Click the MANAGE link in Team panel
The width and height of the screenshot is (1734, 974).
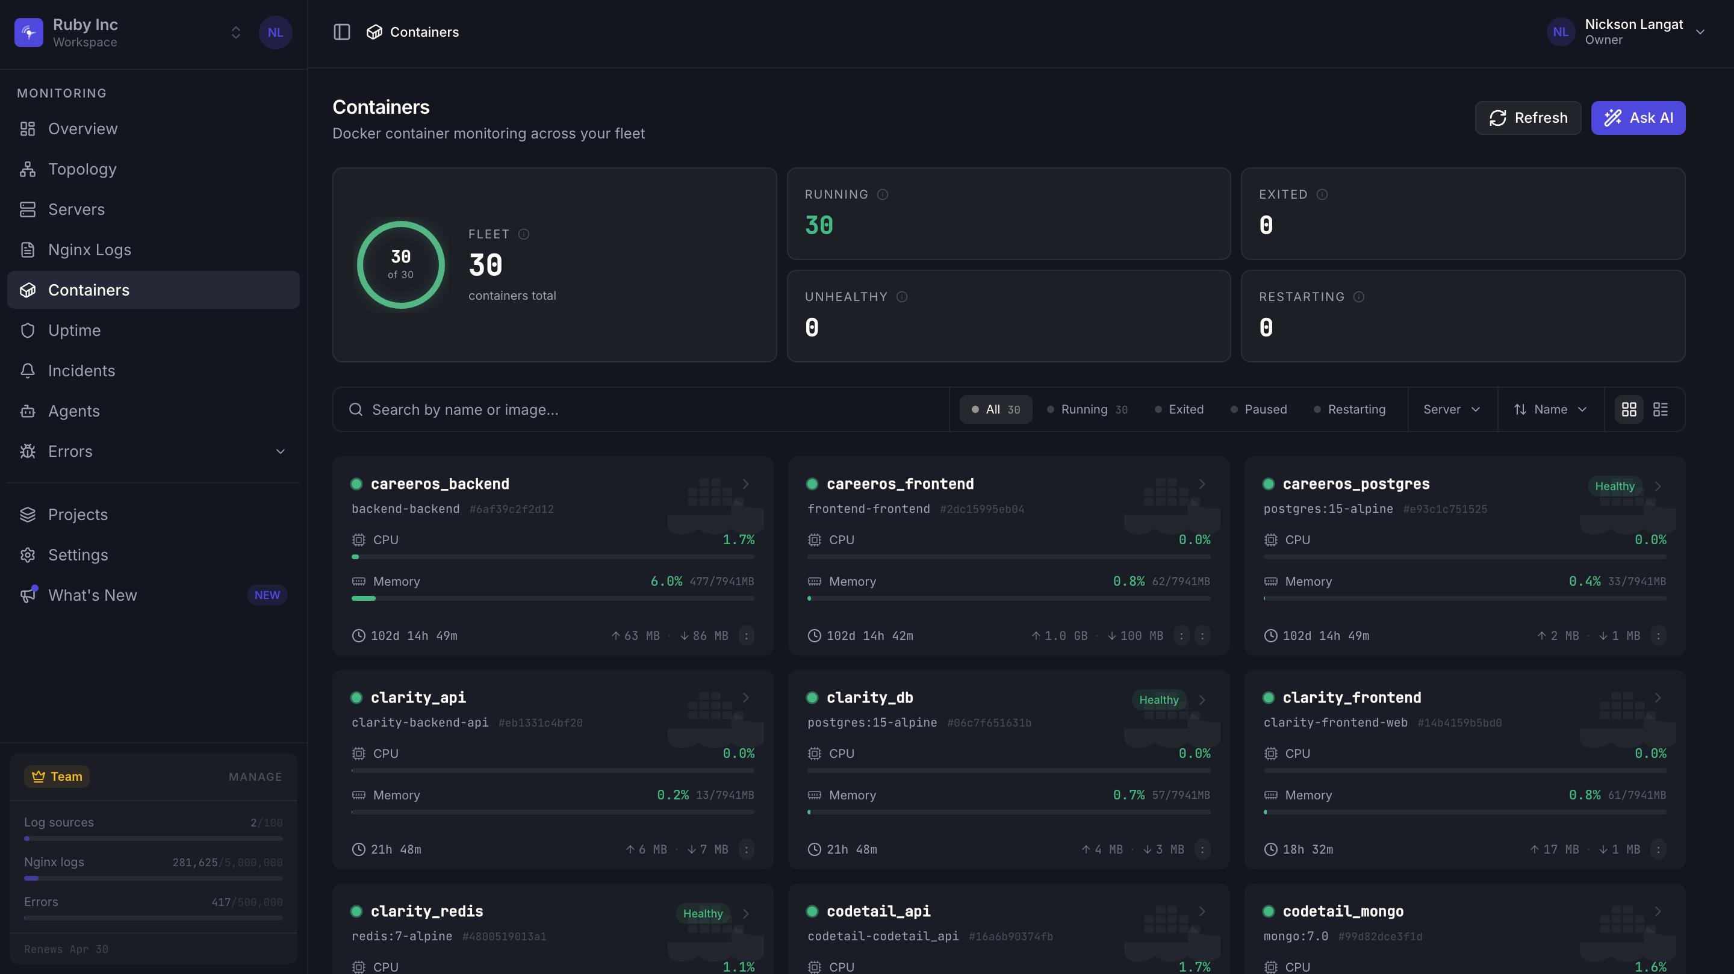[255, 777]
